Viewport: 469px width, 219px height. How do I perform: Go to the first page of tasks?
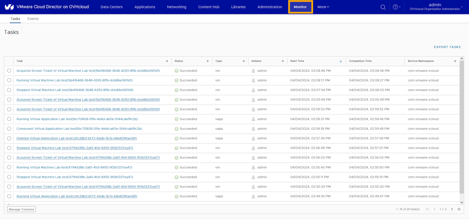click(427, 209)
